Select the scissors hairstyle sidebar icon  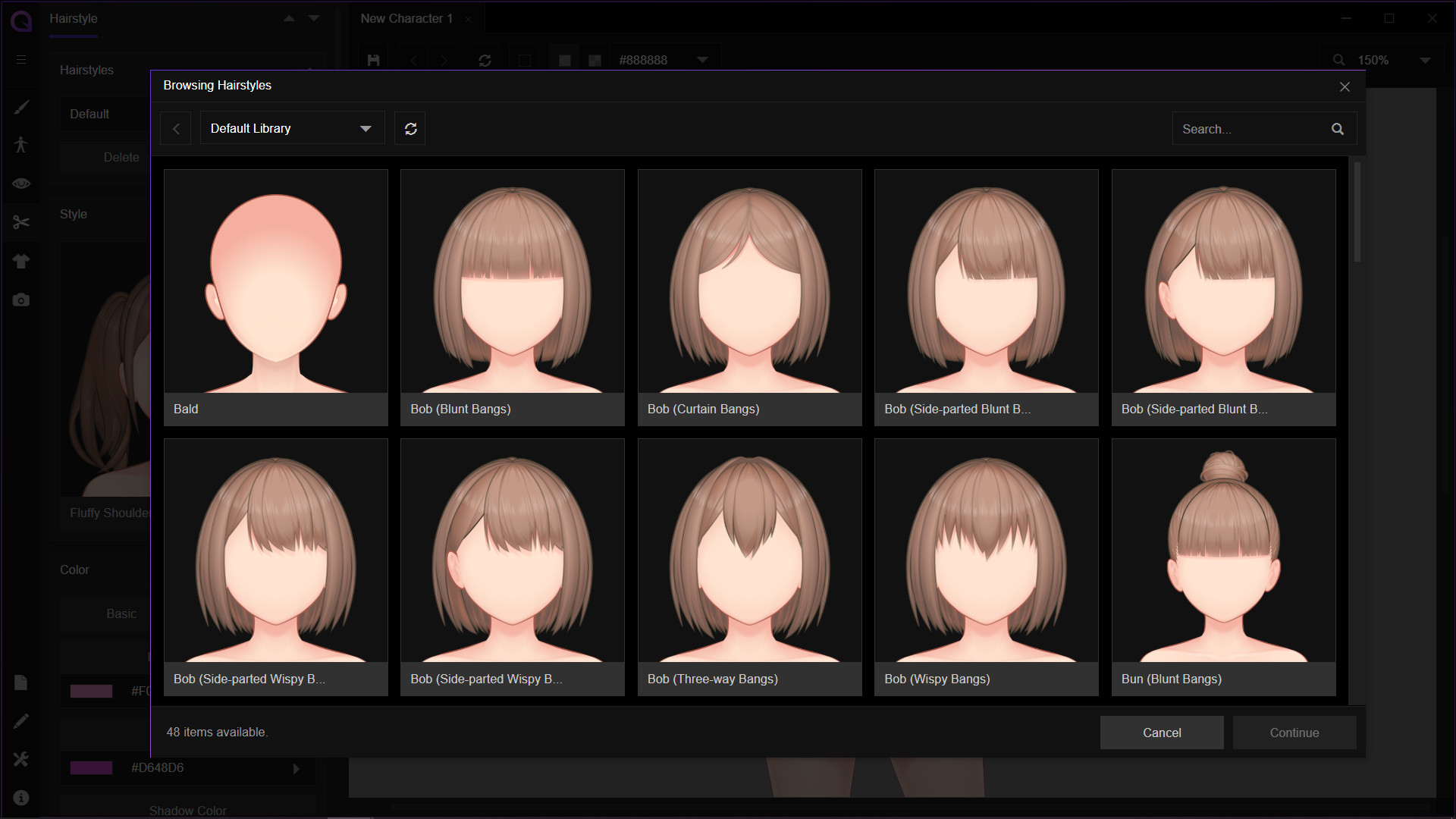click(x=21, y=222)
